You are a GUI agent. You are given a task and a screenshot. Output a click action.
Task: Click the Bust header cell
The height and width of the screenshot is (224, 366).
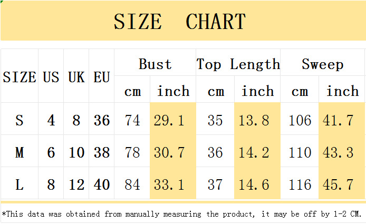pyautogui.click(x=155, y=64)
